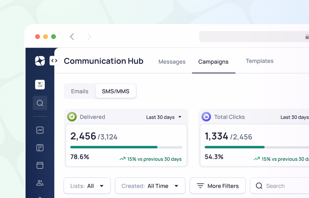Go forward with the browser forward arrow
This screenshot has width=309, height=198.
89,37
